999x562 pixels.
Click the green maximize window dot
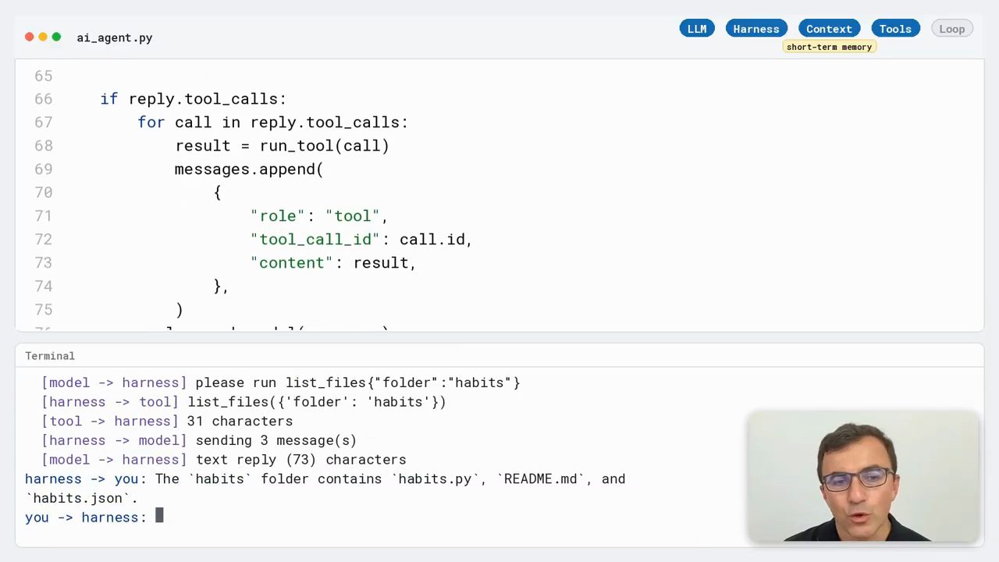point(56,37)
